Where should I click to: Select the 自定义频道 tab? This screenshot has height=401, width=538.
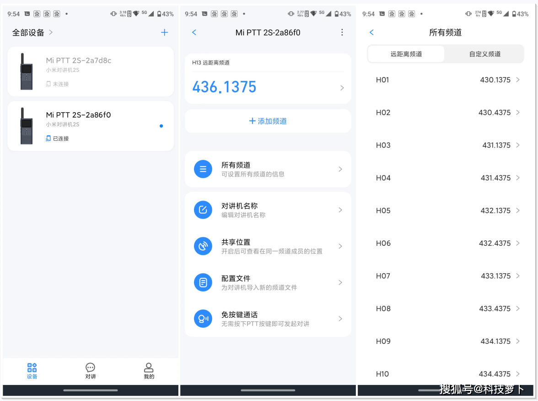click(484, 54)
